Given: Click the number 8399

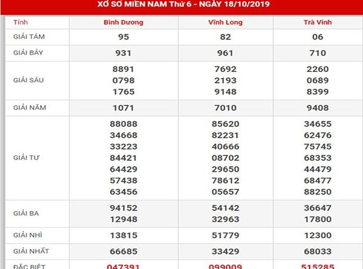Looking at the screenshot, I should click(x=318, y=92).
